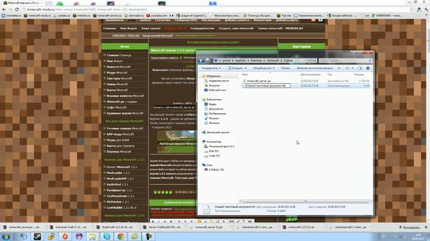Click Печать in the Explorer toolbar
The height and width of the screenshot is (241, 430).
(286, 68)
